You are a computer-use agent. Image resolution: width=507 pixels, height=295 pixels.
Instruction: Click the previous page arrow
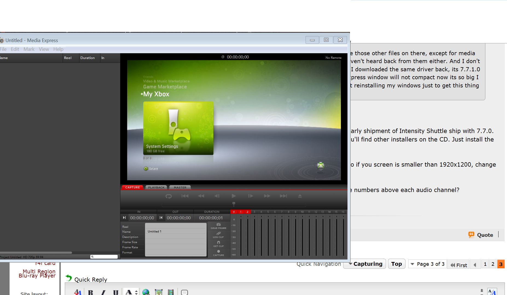pyautogui.click(x=475, y=265)
